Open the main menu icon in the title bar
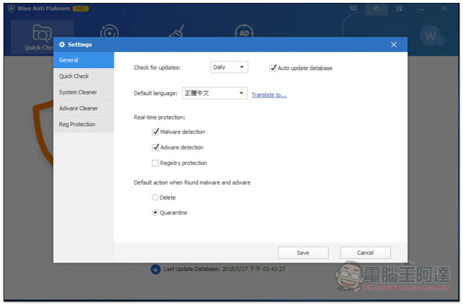The height and width of the screenshot is (305, 463). tap(399, 9)
